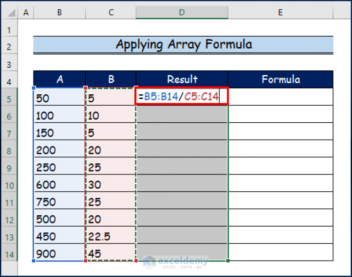Select row 5 header
This screenshot has width=352, height=277.
point(9,97)
